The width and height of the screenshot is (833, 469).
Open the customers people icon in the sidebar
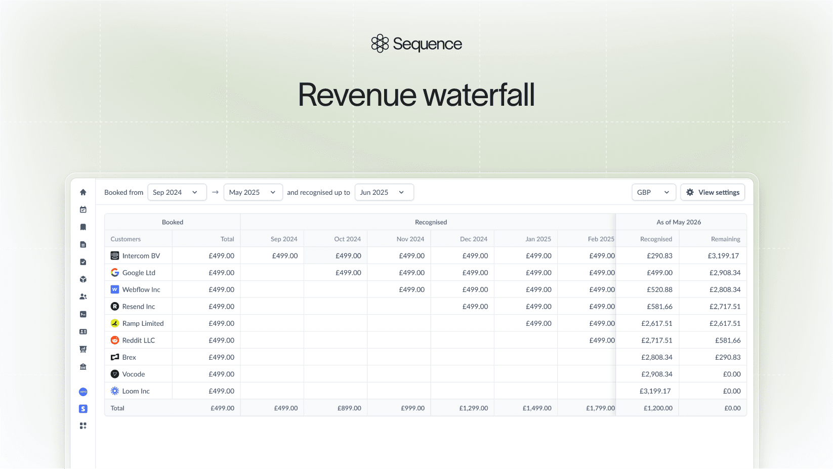click(x=83, y=297)
